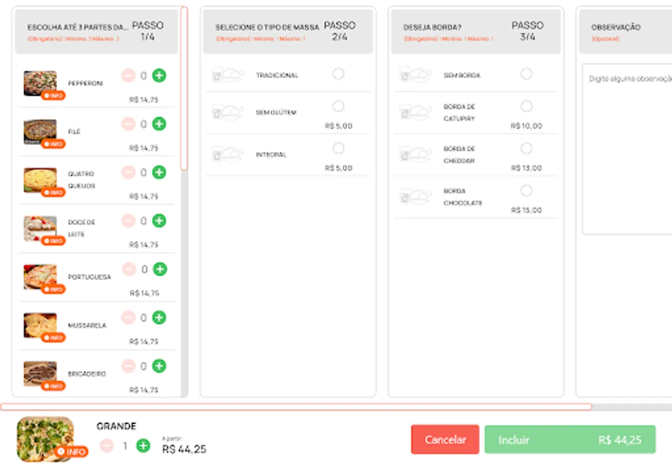The image size is (672, 467).
Task: Click the horizontal steps scrollbar
Action: point(296,407)
